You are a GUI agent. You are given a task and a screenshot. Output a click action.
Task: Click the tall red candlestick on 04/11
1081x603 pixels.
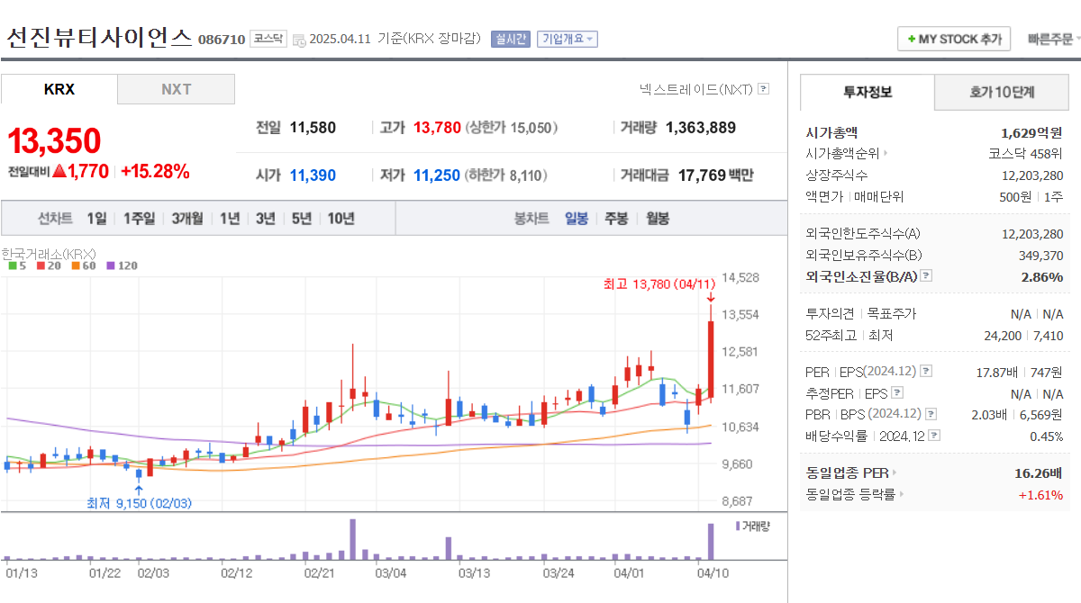click(711, 359)
